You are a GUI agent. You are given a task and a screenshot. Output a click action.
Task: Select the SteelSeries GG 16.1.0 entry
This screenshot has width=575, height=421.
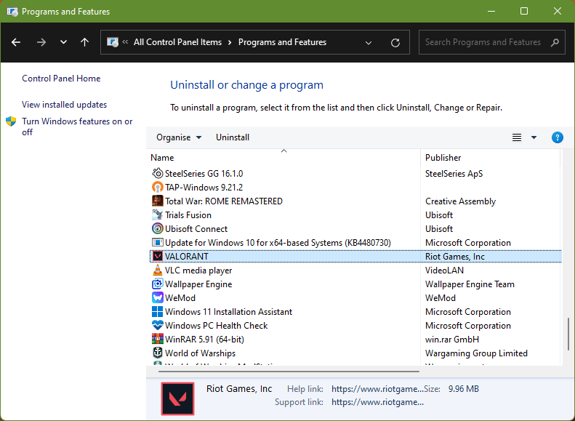(355, 173)
